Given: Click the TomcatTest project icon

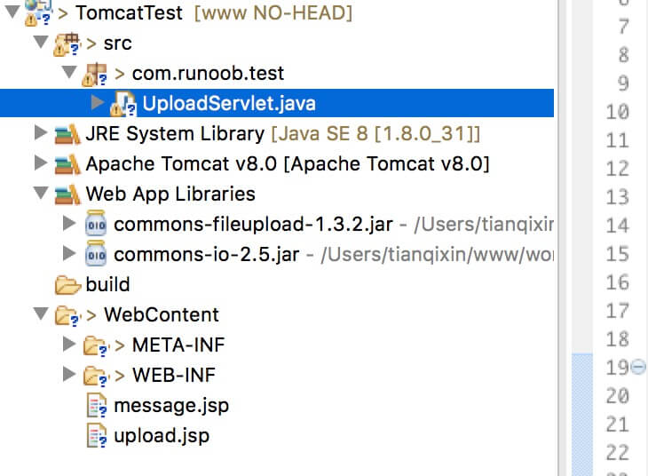Looking at the screenshot, I should (x=37, y=13).
